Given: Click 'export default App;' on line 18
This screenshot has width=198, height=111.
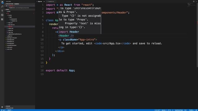Looking at the screenshot, I should pyautogui.click(x=60, y=71).
